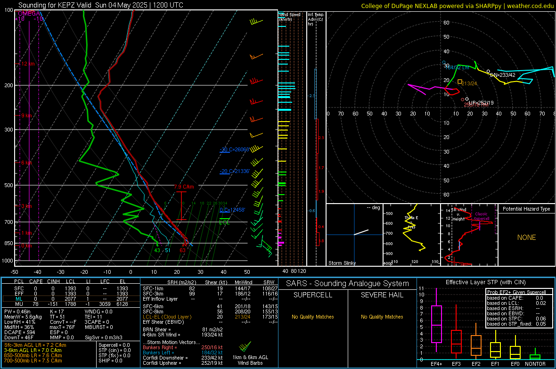Click the TEI = 11 value
Viewport: 556px width, 369px height.
[93, 317]
